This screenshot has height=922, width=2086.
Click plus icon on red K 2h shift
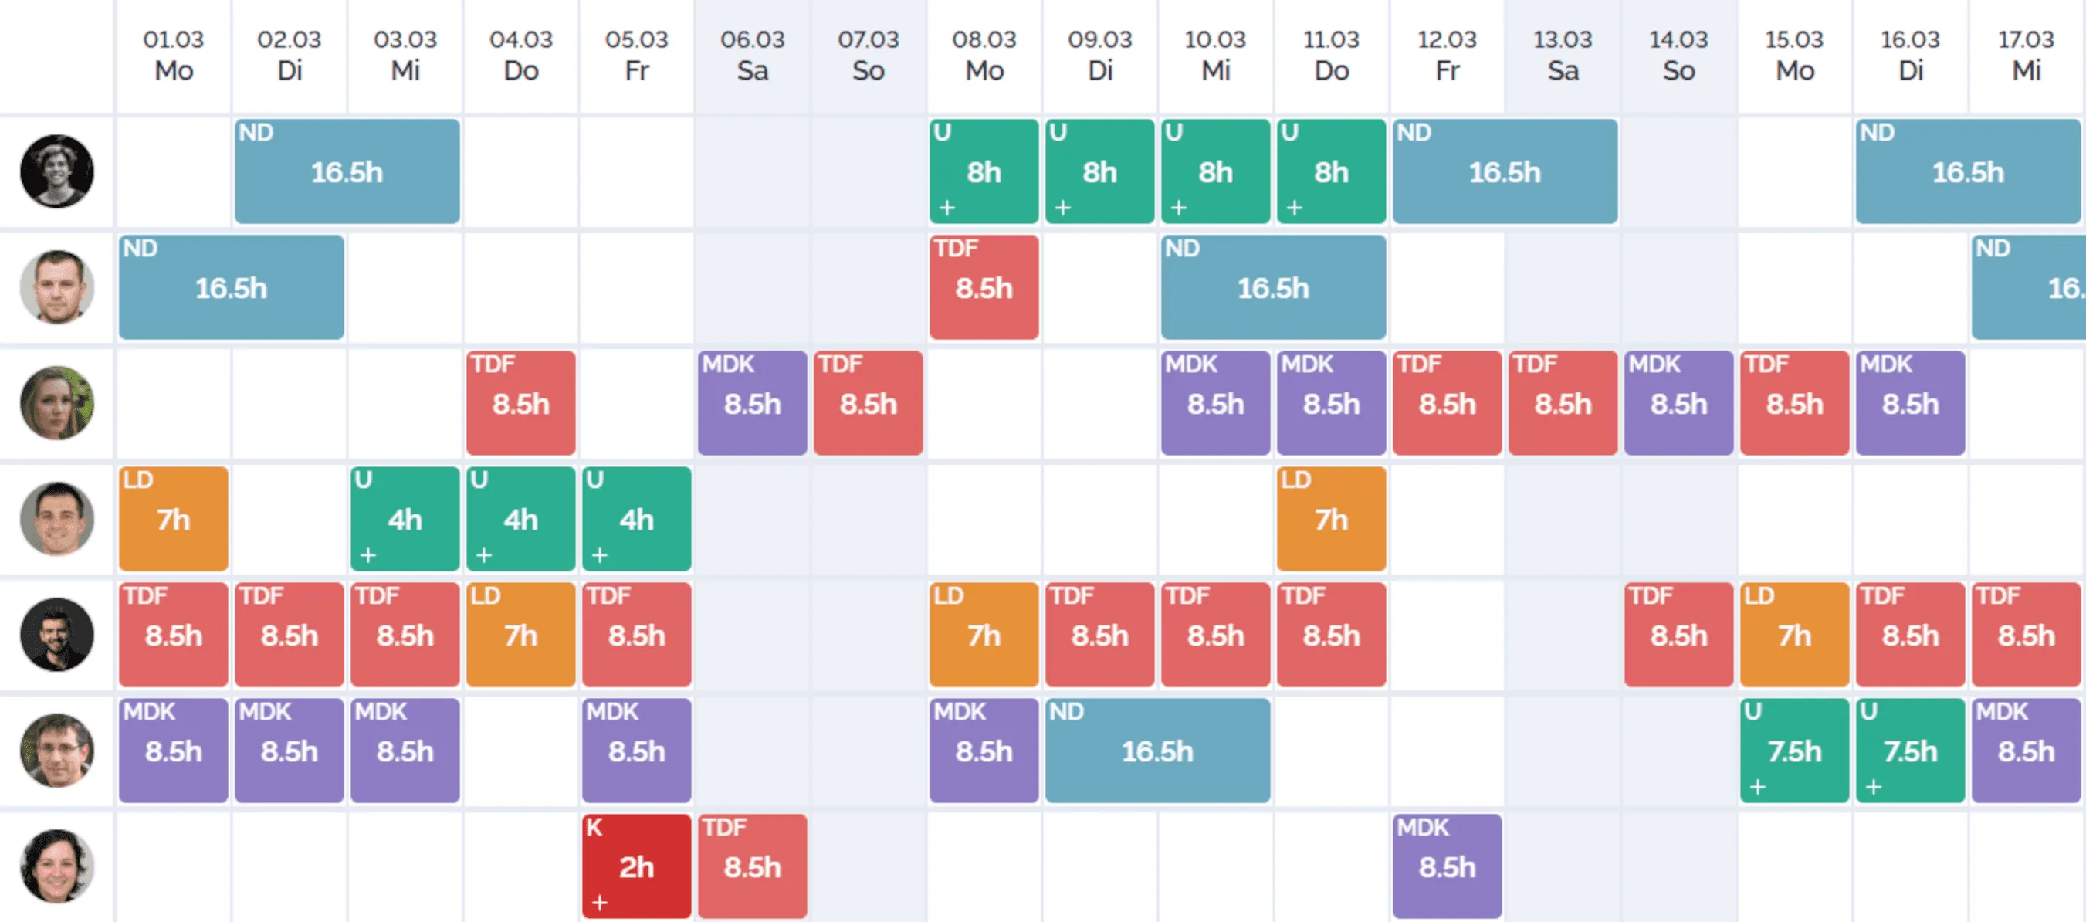click(599, 903)
